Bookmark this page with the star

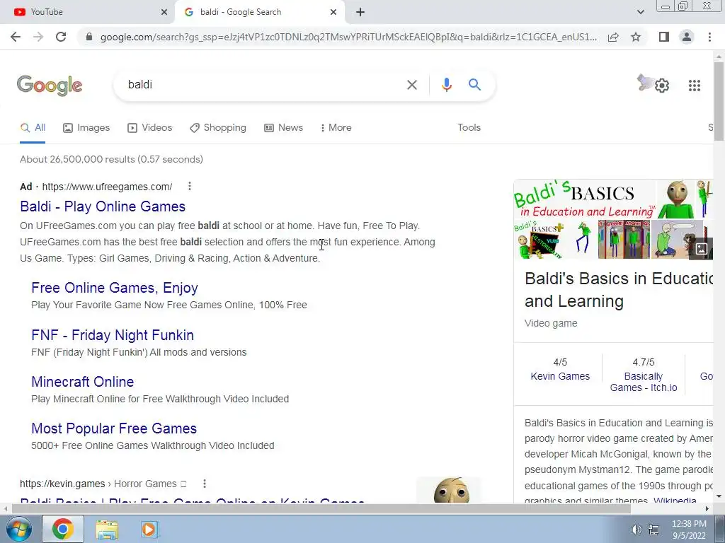(x=636, y=37)
